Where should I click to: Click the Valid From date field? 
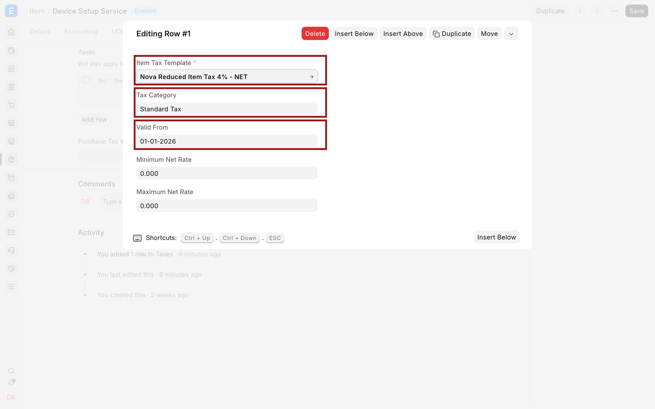(227, 141)
